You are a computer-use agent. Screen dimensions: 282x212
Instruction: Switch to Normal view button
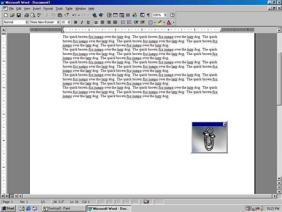[3, 196]
